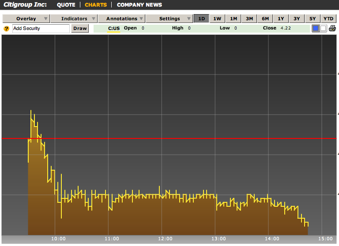Switch to the COMPANY NEWS tab
The image size is (339, 246).
(x=139, y=5)
